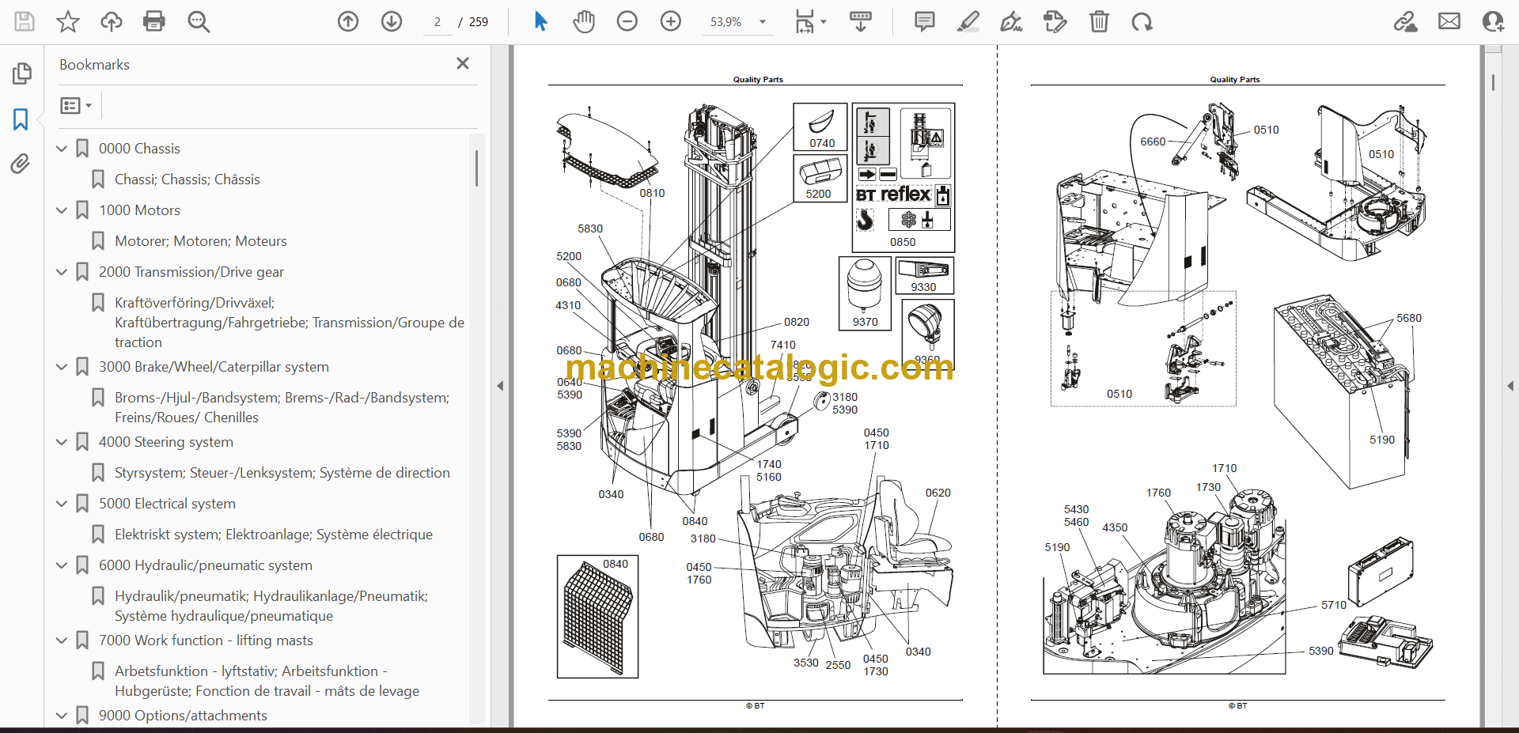Select the highlight text pen tool
1519x733 pixels.
click(x=968, y=21)
